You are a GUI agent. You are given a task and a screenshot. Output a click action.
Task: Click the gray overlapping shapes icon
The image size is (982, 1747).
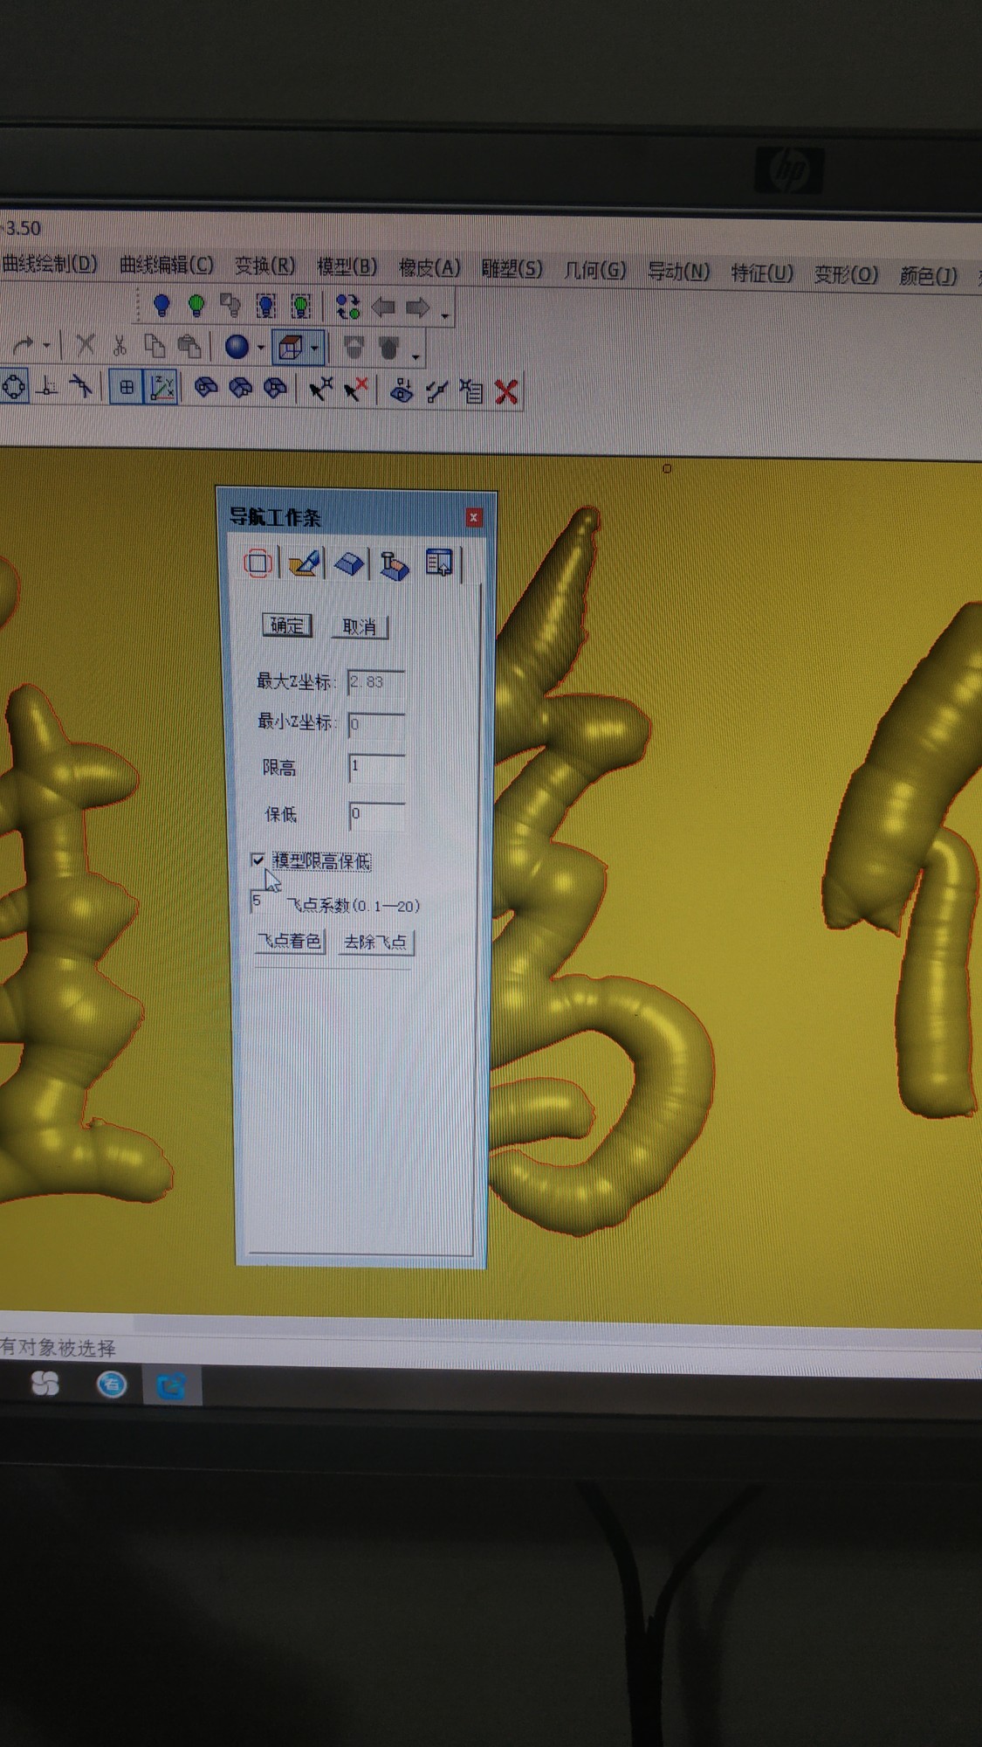tap(231, 305)
